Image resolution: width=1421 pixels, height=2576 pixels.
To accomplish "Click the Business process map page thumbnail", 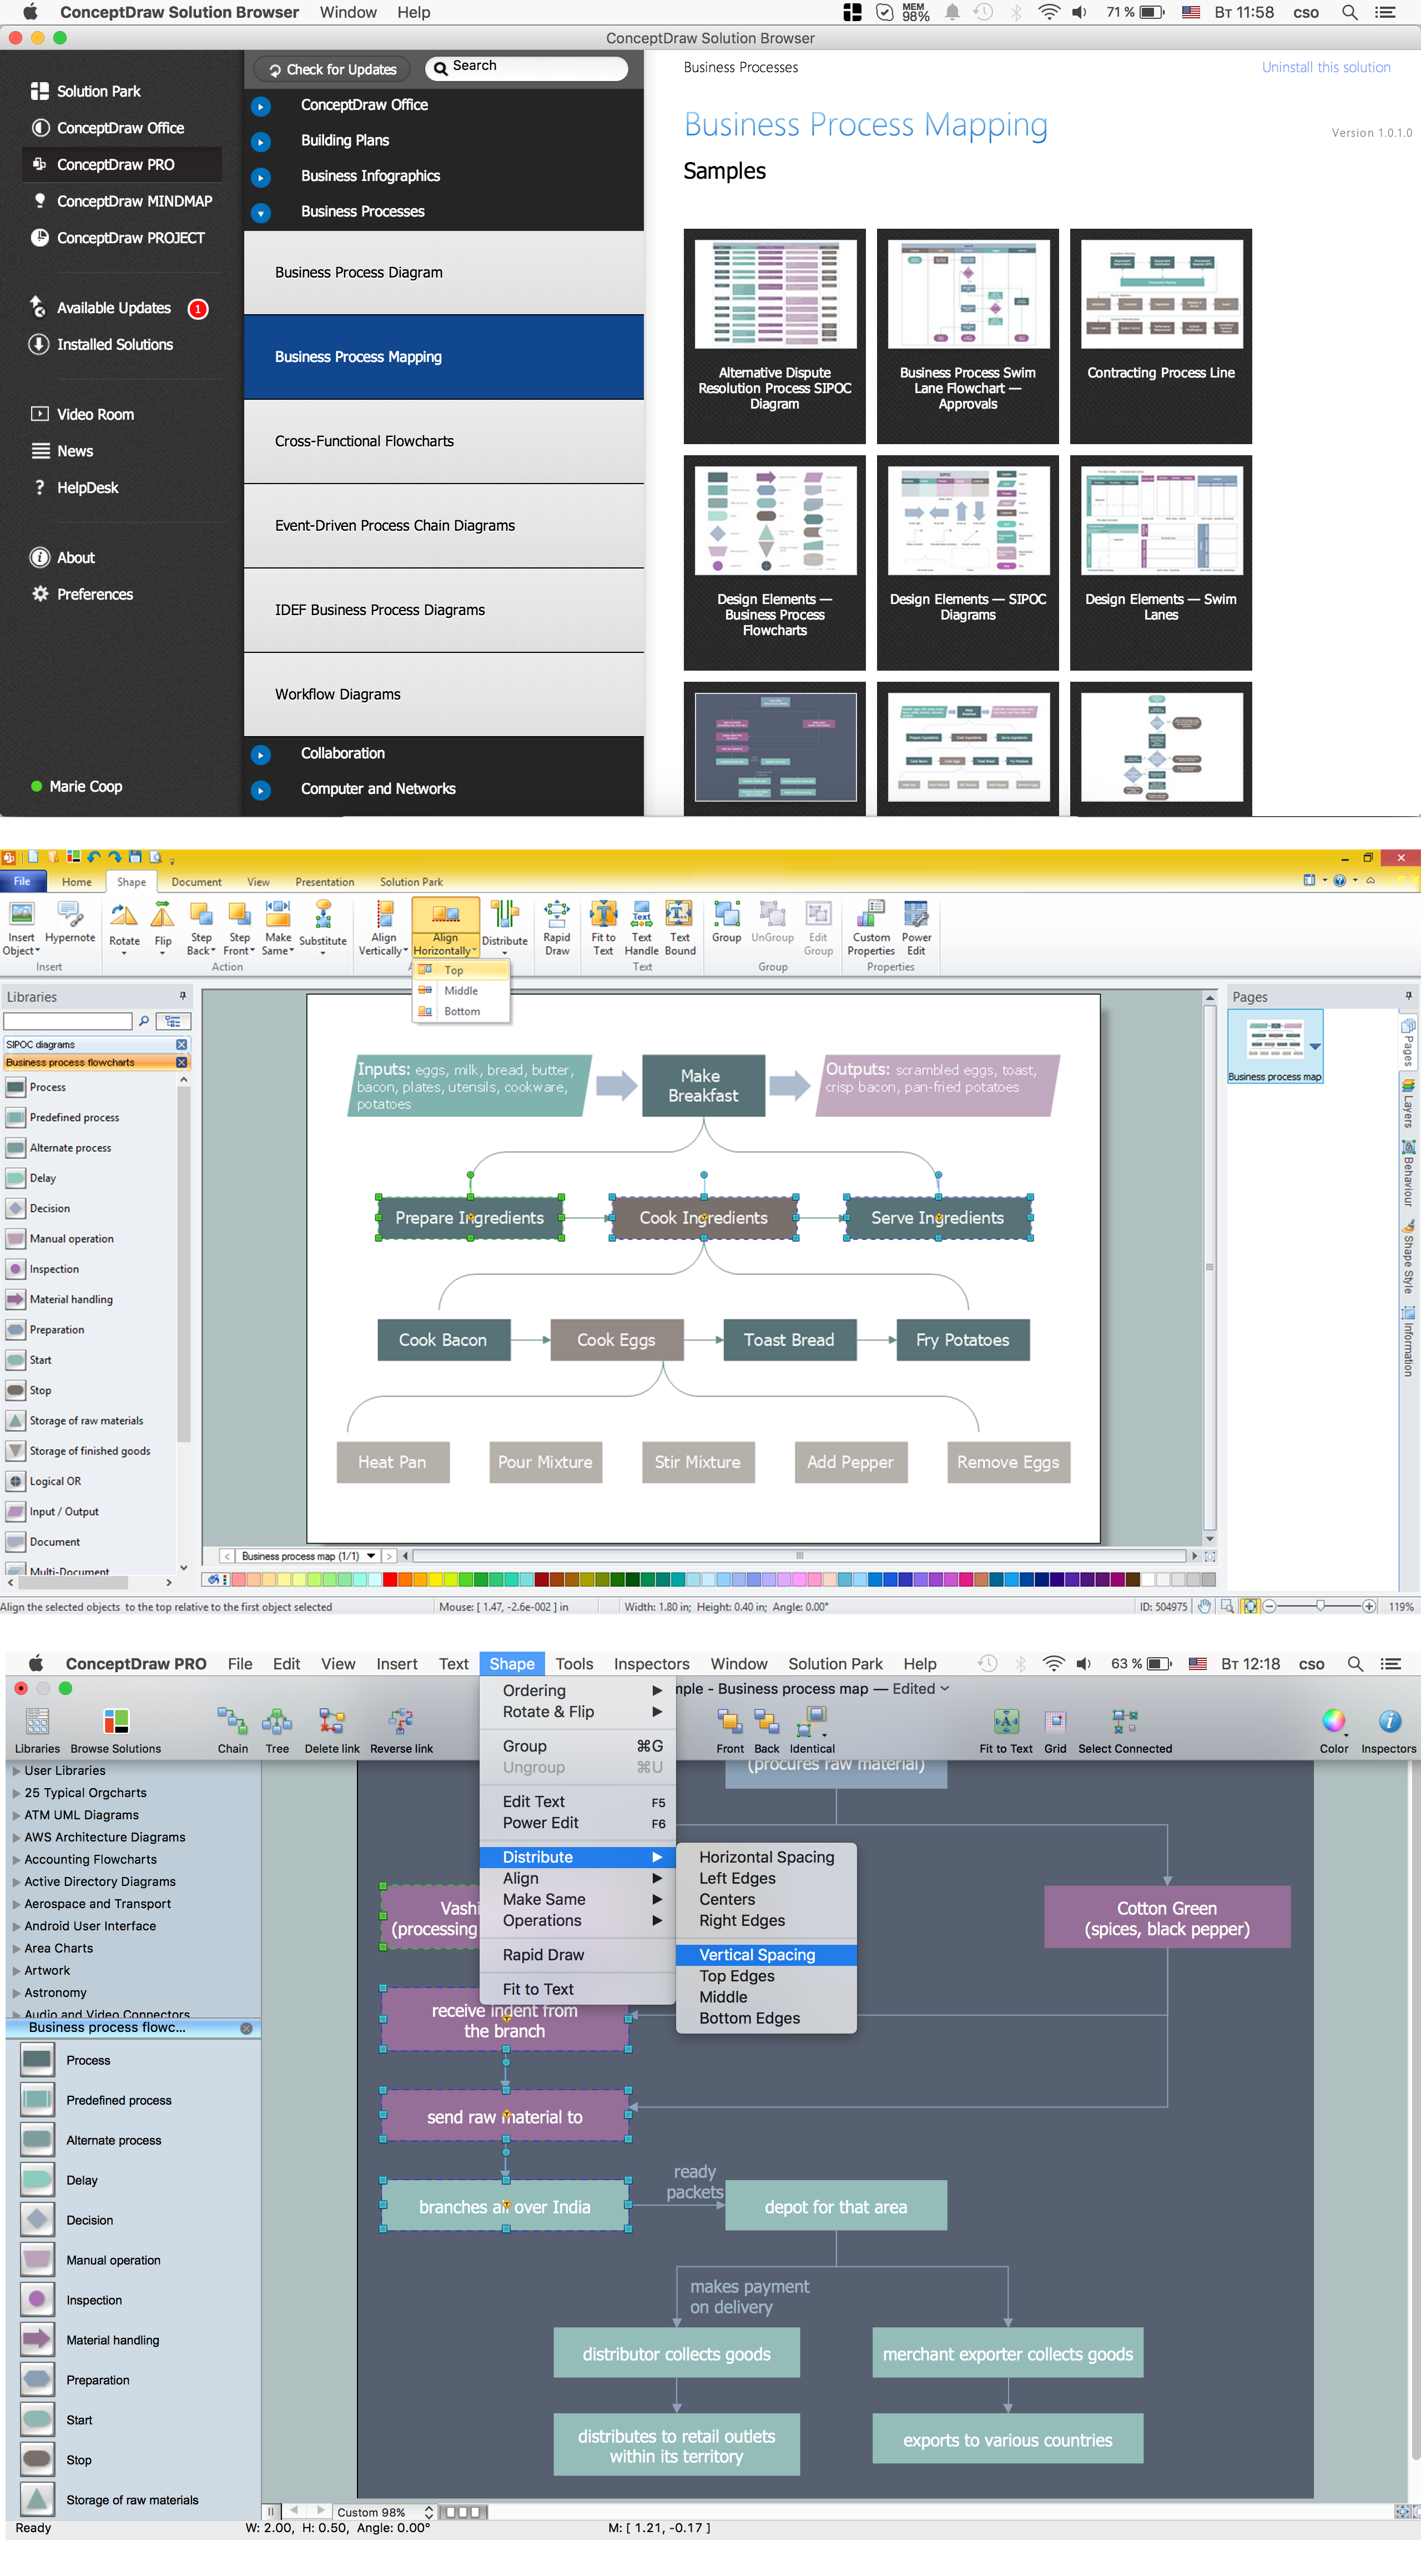I will coord(1275,1046).
